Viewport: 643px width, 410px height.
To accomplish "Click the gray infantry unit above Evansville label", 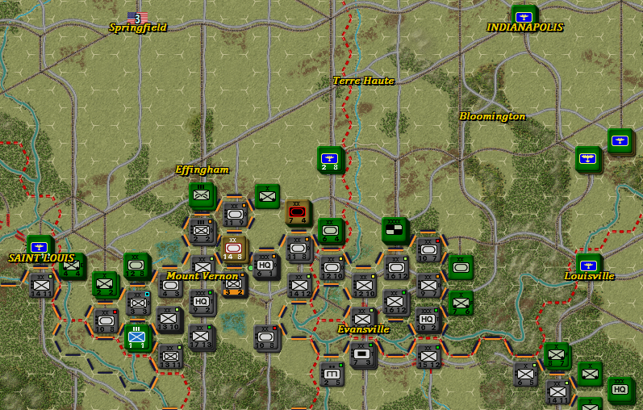I will (x=363, y=318).
